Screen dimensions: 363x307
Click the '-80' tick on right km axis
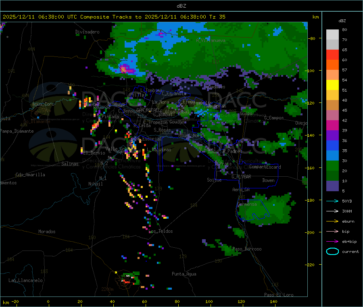coord(312,38)
